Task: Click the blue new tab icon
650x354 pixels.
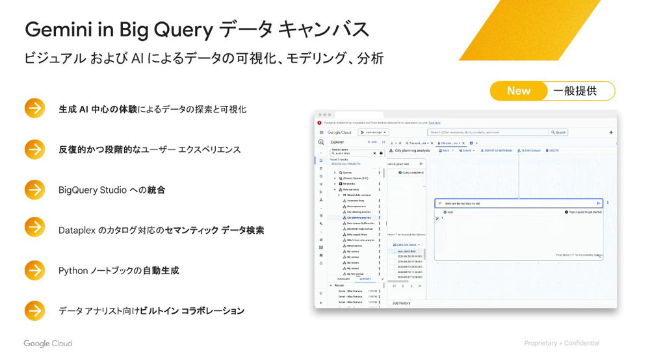Action: (x=471, y=144)
